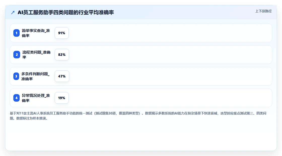Click the 多条件判断问题_准确率 label
This screenshot has width=282, height=156.
click(36, 76)
